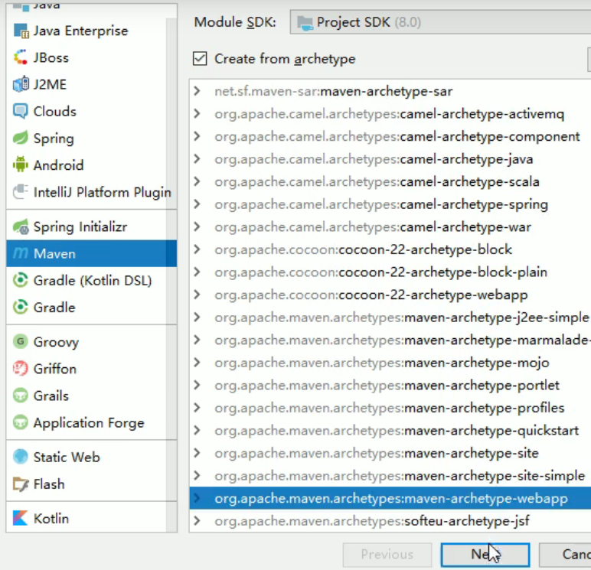Select Grails project type label
The width and height of the screenshot is (591, 570).
coord(51,396)
